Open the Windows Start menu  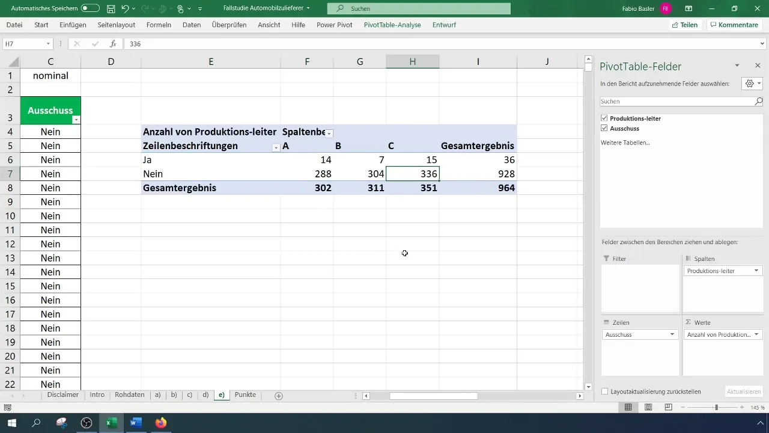click(x=11, y=423)
